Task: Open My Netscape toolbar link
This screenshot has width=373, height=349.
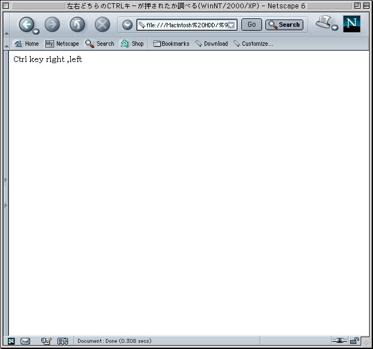Action: (x=62, y=44)
